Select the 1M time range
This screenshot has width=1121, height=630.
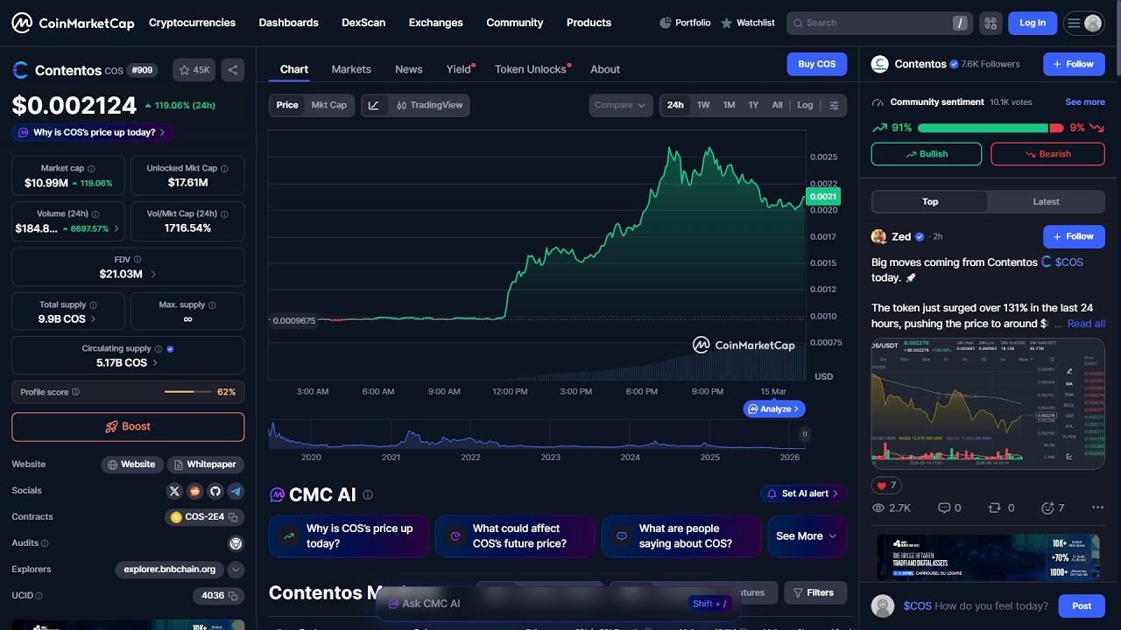[729, 105]
